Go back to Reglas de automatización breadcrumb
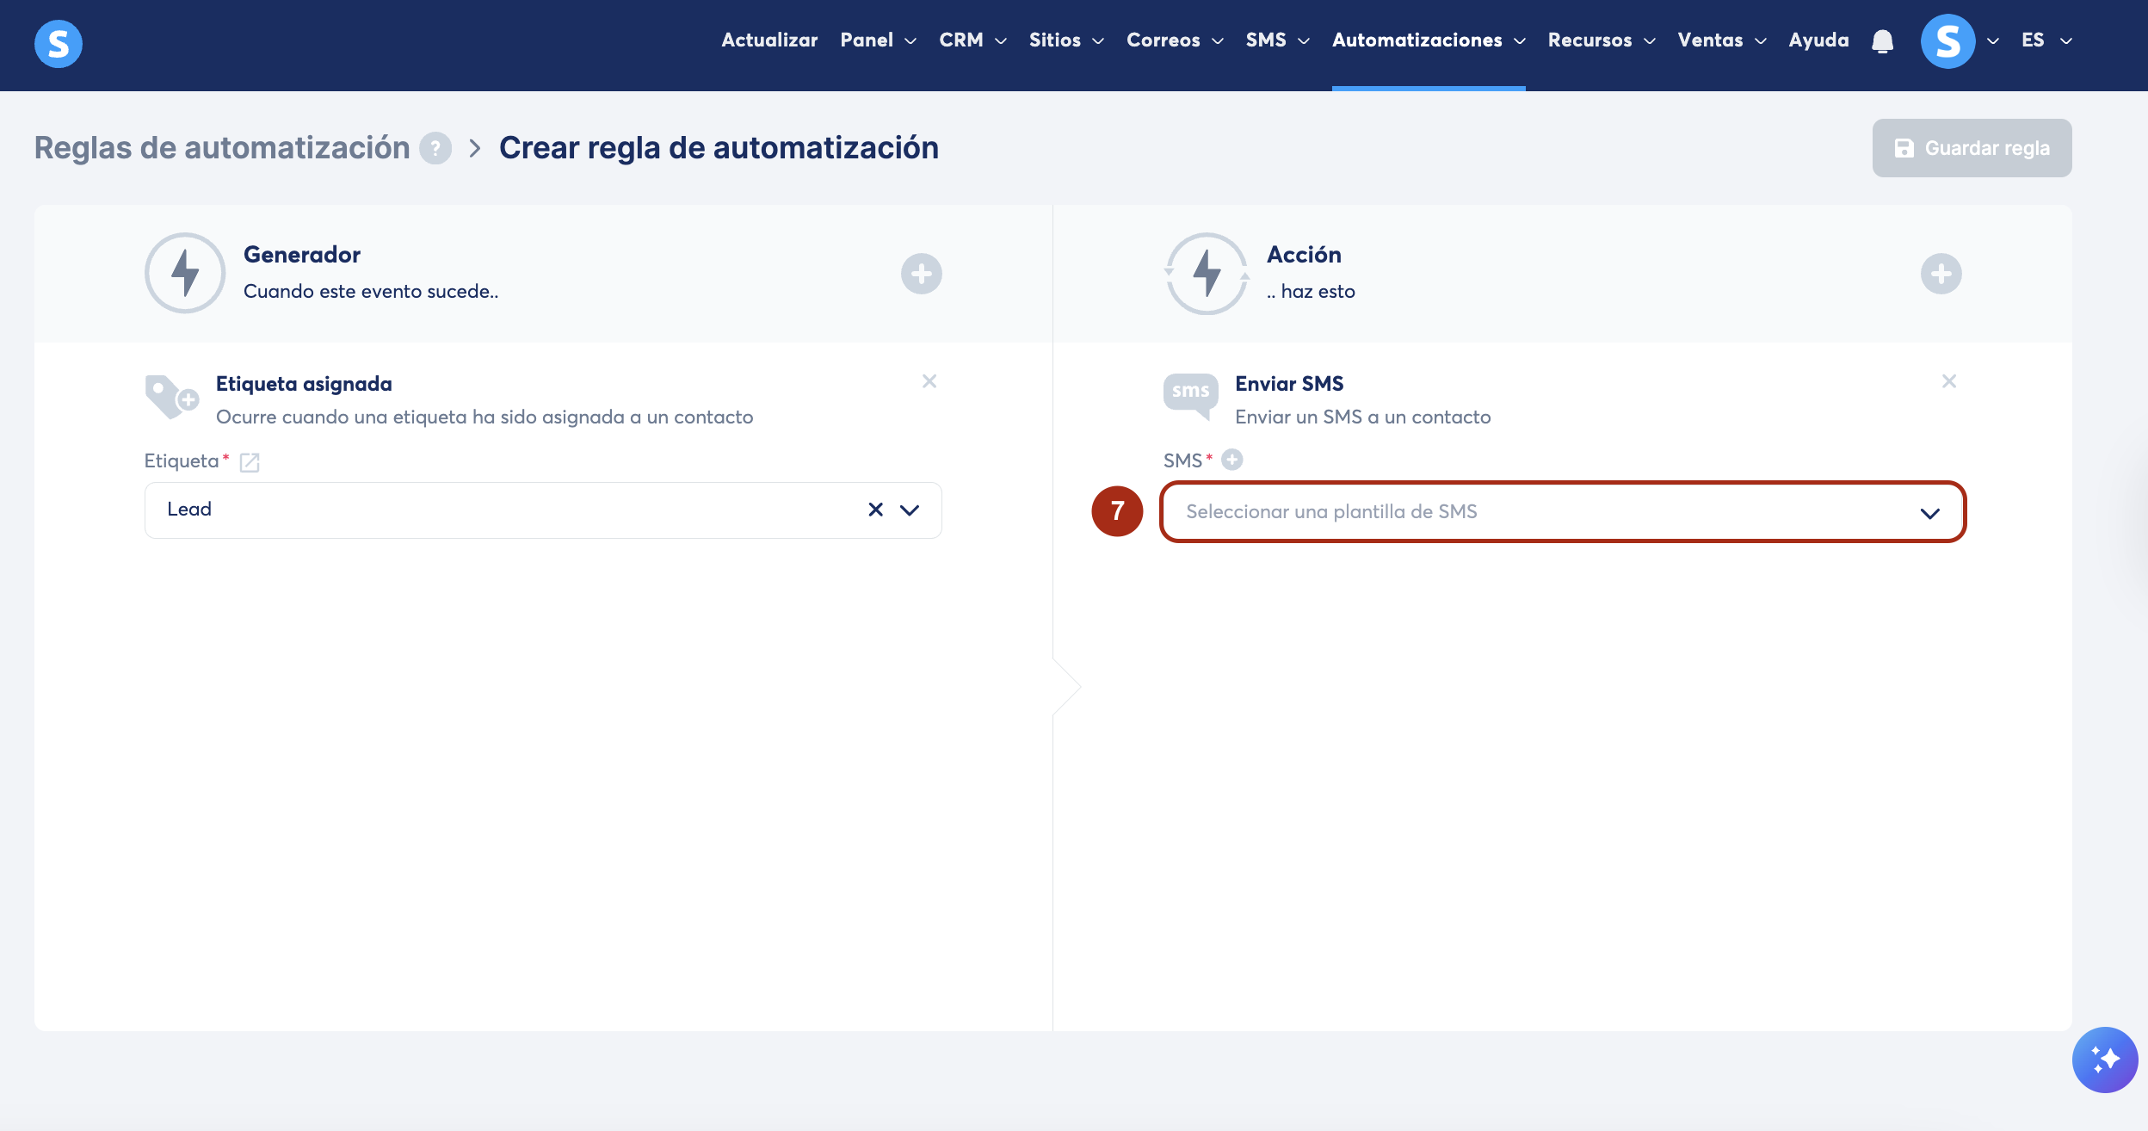Image resolution: width=2148 pixels, height=1131 pixels. click(x=222, y=148)
